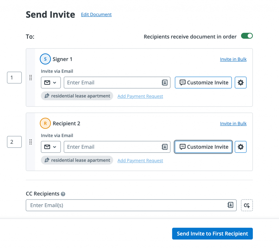279x248 pixels.
Task: Open contact book in Signer 1 email field
Action: (165, 83)
